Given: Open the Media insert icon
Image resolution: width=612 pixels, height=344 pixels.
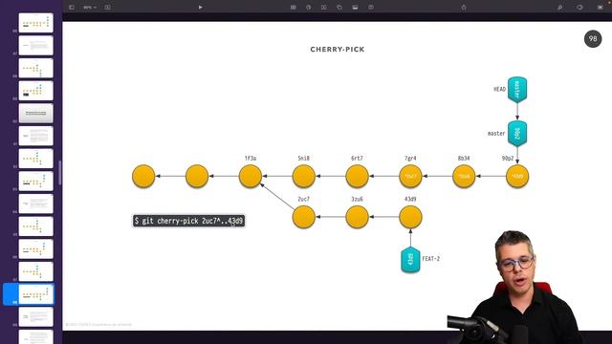Looking at the screenshot, I should pyautogui.click(x=355, y=7).
